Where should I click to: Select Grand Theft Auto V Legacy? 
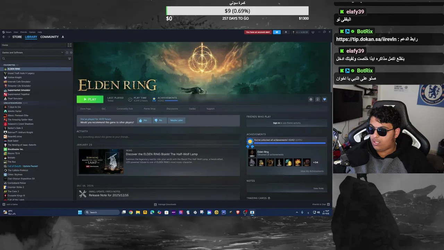point(21,73)
